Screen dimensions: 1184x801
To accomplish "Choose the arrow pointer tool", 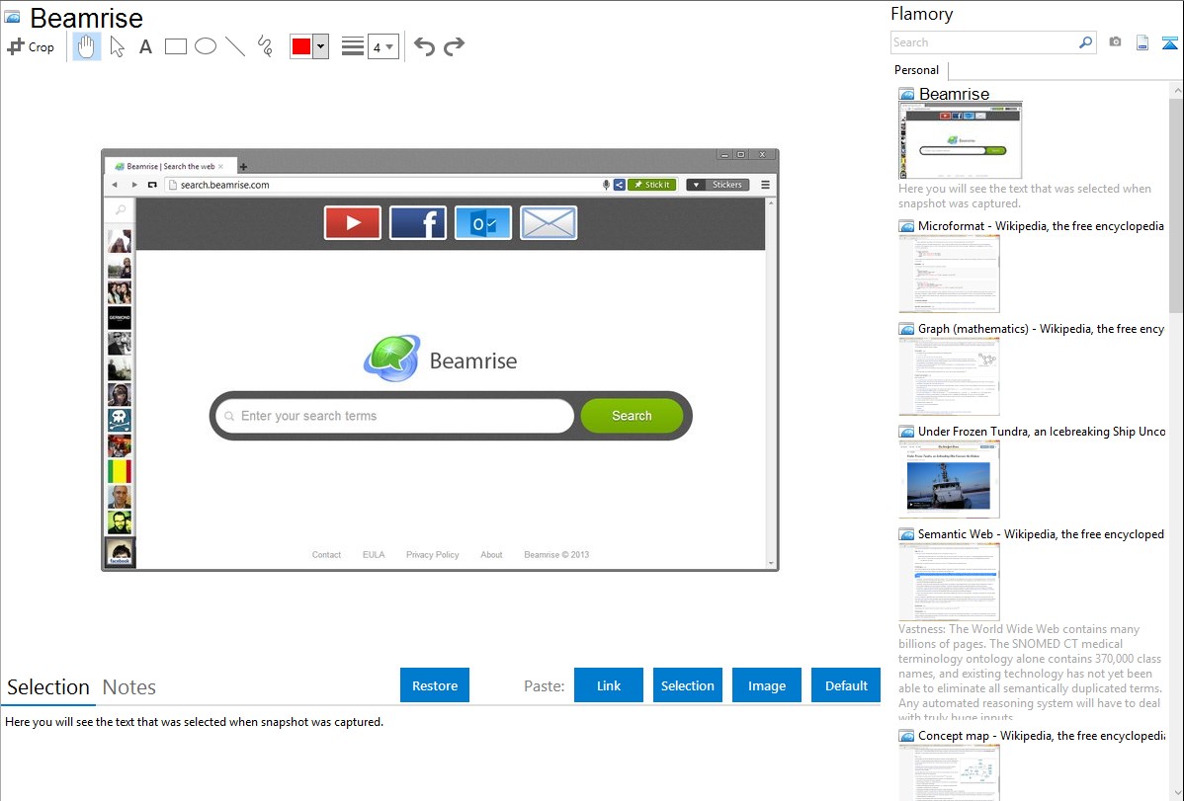I will point(117,46).
